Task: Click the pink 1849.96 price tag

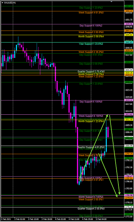Action: click(128, 24)
